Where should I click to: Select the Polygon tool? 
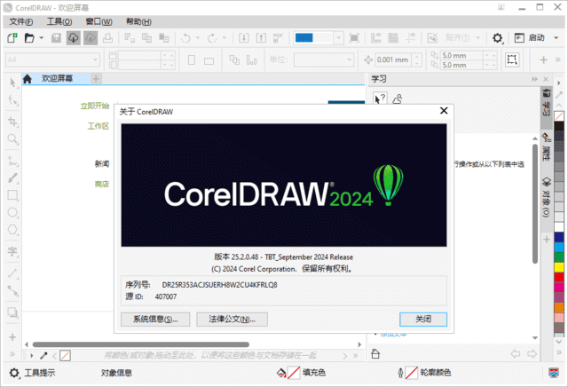[x=12, y=230]
